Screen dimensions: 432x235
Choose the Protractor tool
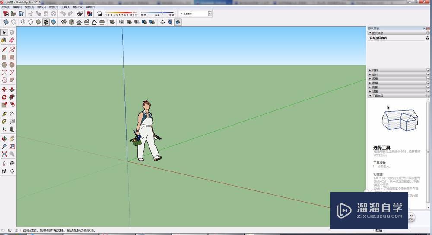pos(4,122)
